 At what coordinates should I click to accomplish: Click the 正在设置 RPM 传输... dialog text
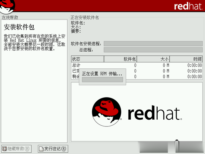pyautogui.click(x=102, y=74)
